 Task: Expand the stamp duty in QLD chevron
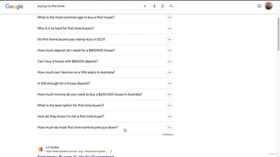tap(169, 40)
